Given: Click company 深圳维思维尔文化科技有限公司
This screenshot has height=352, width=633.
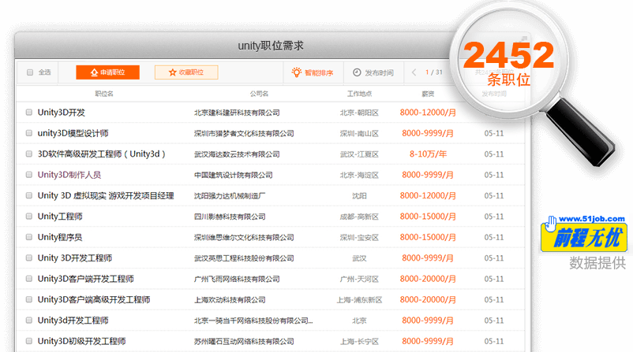Looking at the screenshot, I should (x=244, y=238).
